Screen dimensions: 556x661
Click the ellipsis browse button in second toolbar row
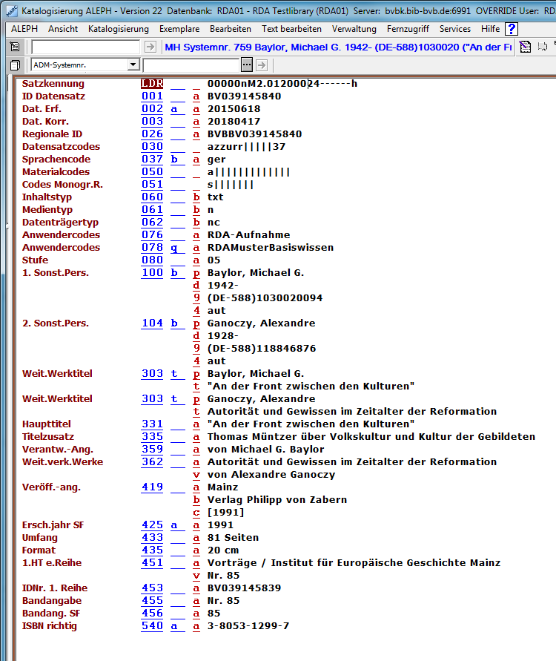247,65
